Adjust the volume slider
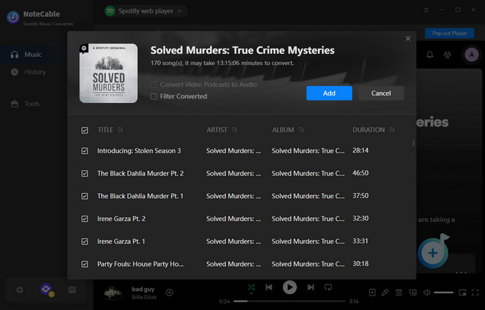 tap(443, 293)
